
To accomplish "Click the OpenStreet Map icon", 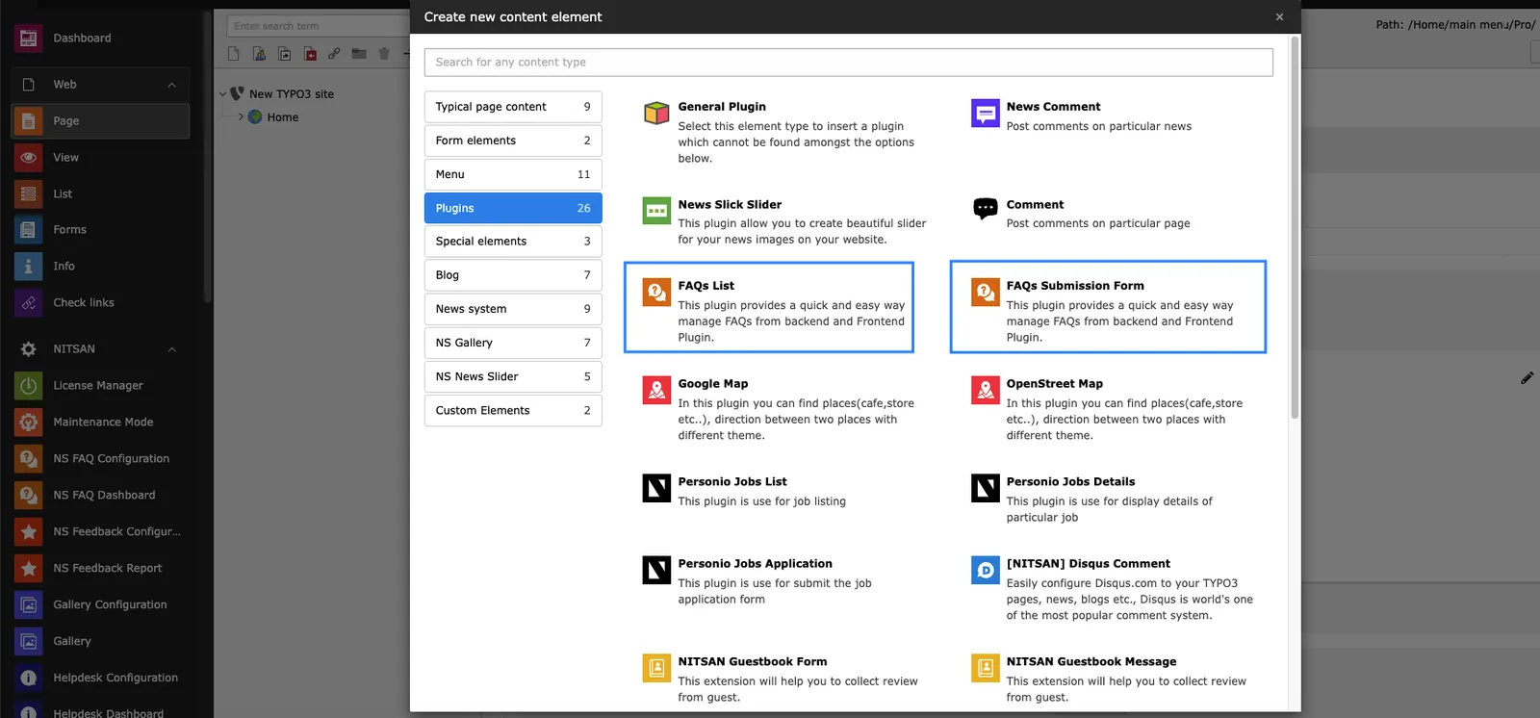I will tap(986, 390).
